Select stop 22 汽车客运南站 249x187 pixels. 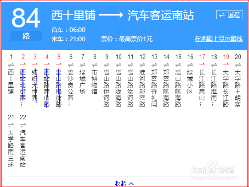pyautogui.click(x=23, y=149)
